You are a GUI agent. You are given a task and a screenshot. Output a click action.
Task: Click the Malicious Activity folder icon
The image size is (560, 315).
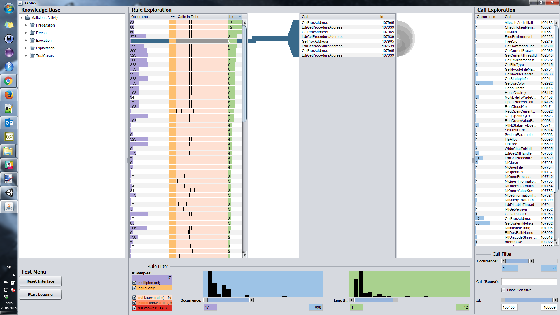tap(28, 18)
